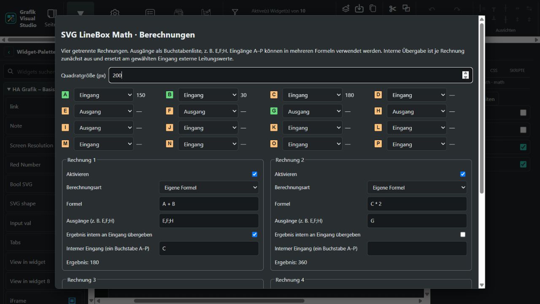Open Berechnungsart dropdown in Rechnung 1
The height and width of the screenshot is (304, 540).
tap(209, 187)
